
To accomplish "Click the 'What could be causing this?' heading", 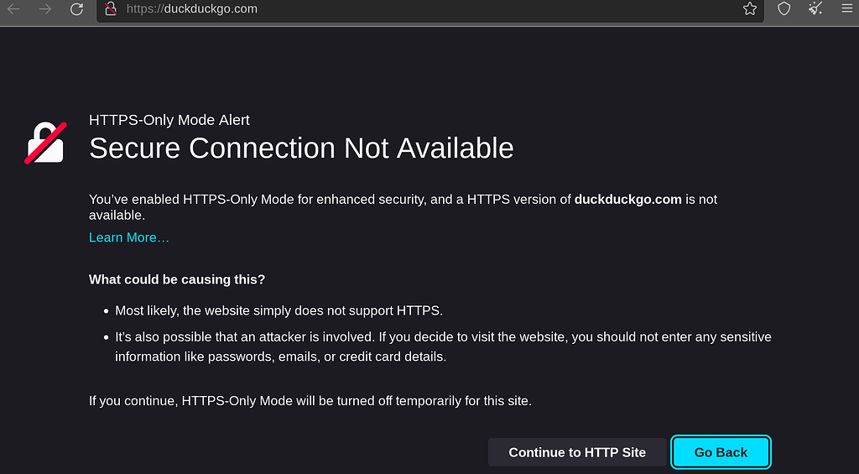I will point(177,279).
